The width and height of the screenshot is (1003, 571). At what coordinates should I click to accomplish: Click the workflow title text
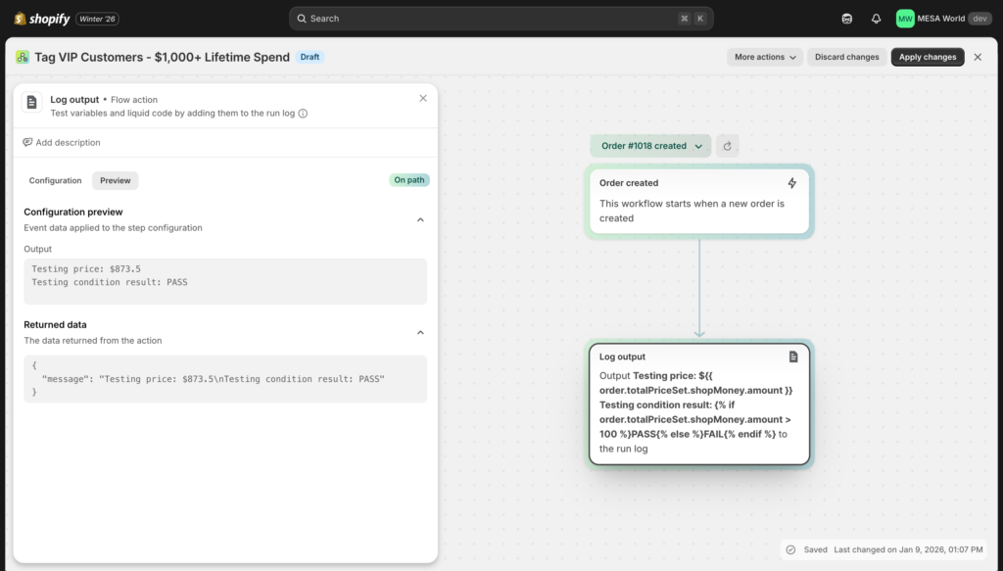(x=162, y=57)
